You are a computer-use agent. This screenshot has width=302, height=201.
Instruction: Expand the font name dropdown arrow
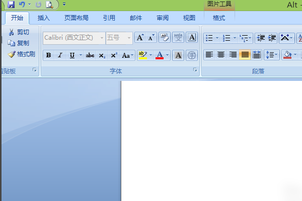pyautogui.click(x=102, y=38)
